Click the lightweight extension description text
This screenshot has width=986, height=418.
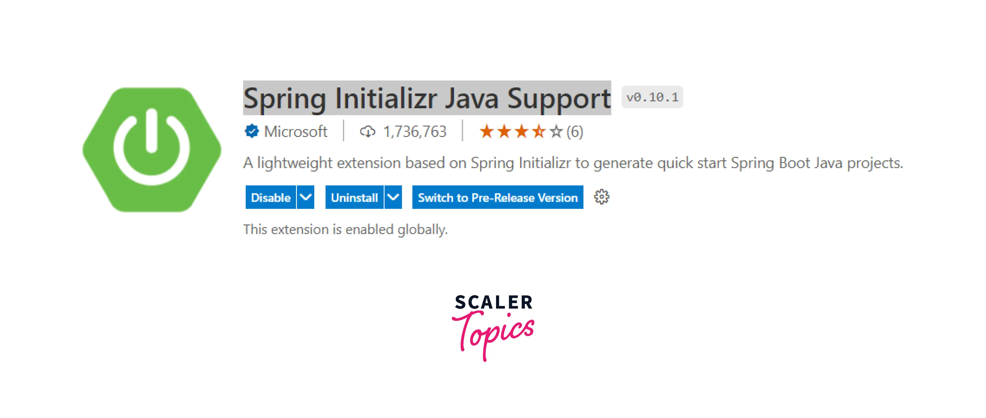pyautogui.click(x=573, y=163)
